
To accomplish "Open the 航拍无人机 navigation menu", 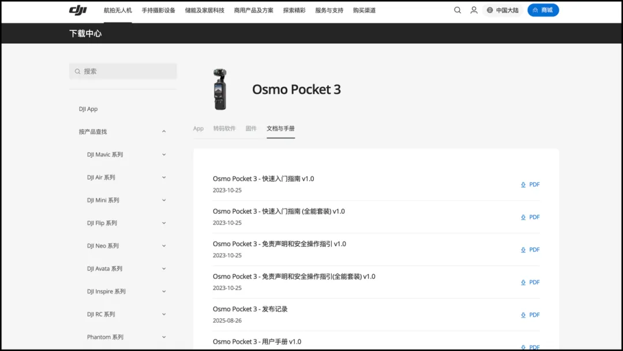I will tap(118, 10).
